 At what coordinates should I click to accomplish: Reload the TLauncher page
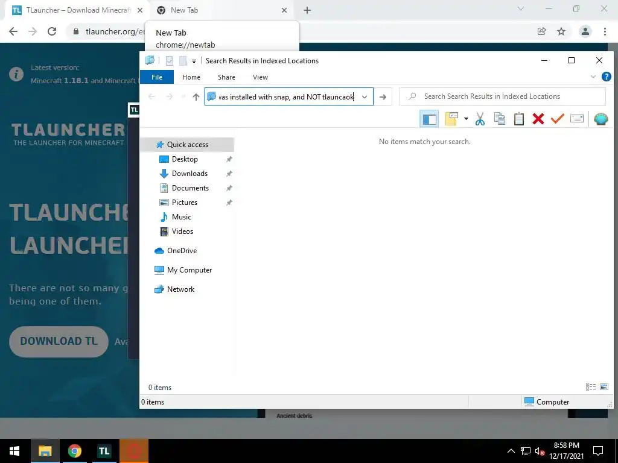[x=52, y=31]
